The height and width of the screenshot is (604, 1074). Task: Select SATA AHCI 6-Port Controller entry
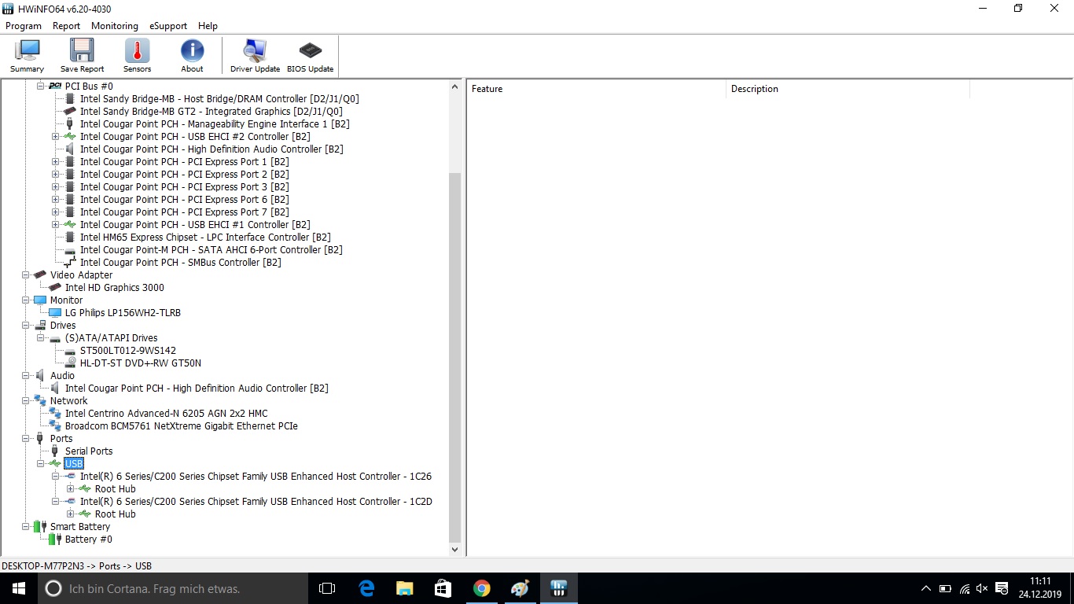tap(211, 250)
